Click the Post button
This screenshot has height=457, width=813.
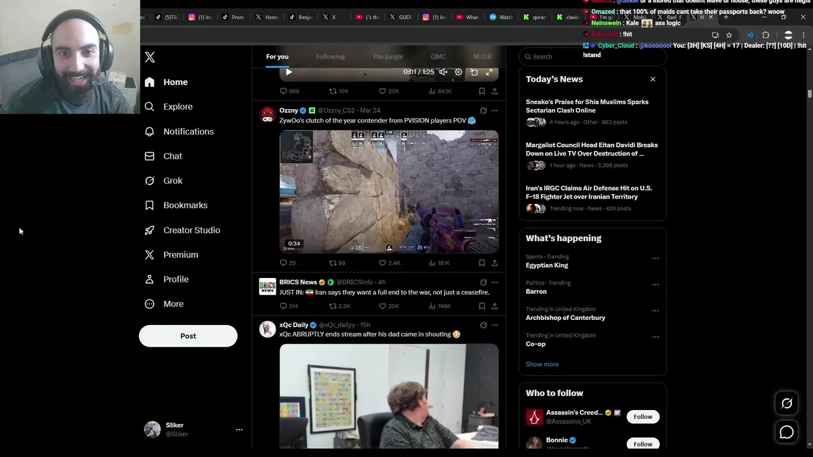188,336
